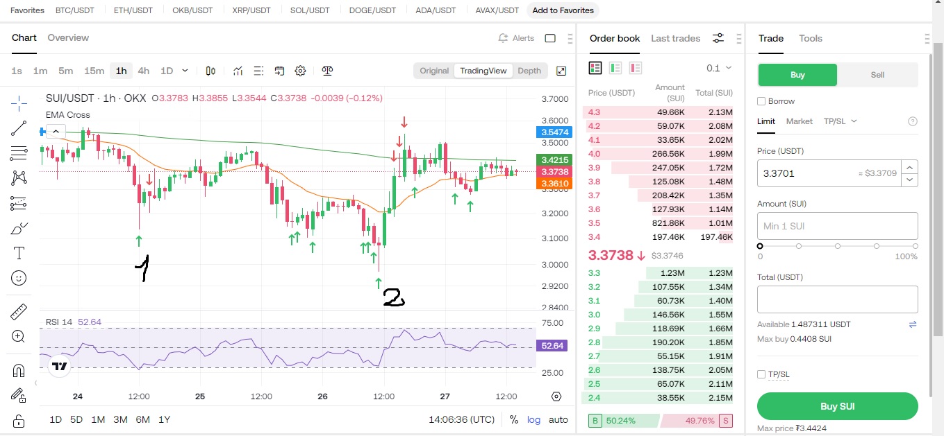Image resolution: width=944 pixels, height=436 pixels.
Task: Click the help question mark icon
Action: click(913, 121)
